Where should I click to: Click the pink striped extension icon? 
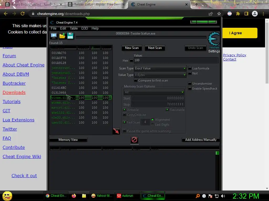click(x=230, y=14)
